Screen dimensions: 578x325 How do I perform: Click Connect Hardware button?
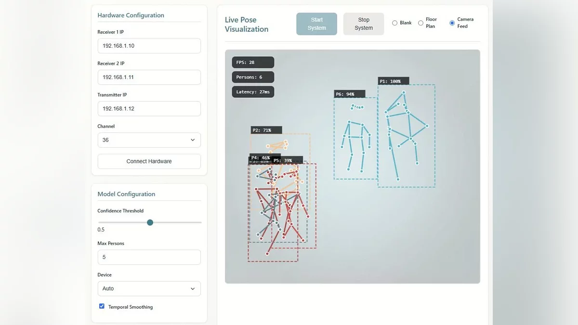(149, 161)
